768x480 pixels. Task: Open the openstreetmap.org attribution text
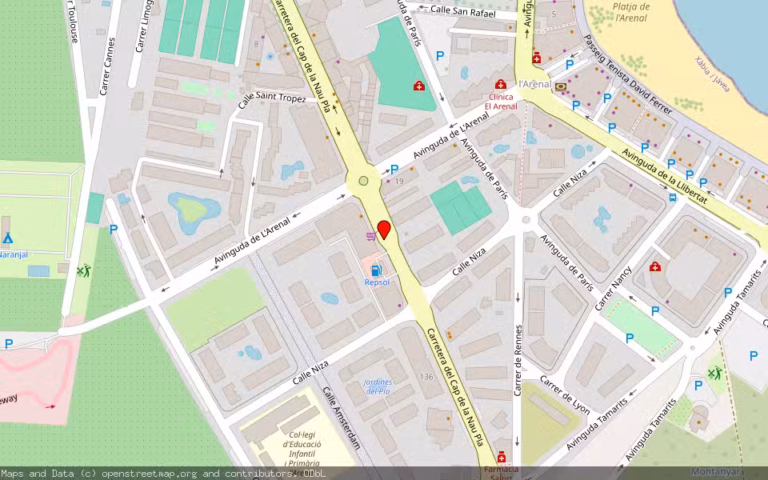pyautogui.click(x=150, y=474)
